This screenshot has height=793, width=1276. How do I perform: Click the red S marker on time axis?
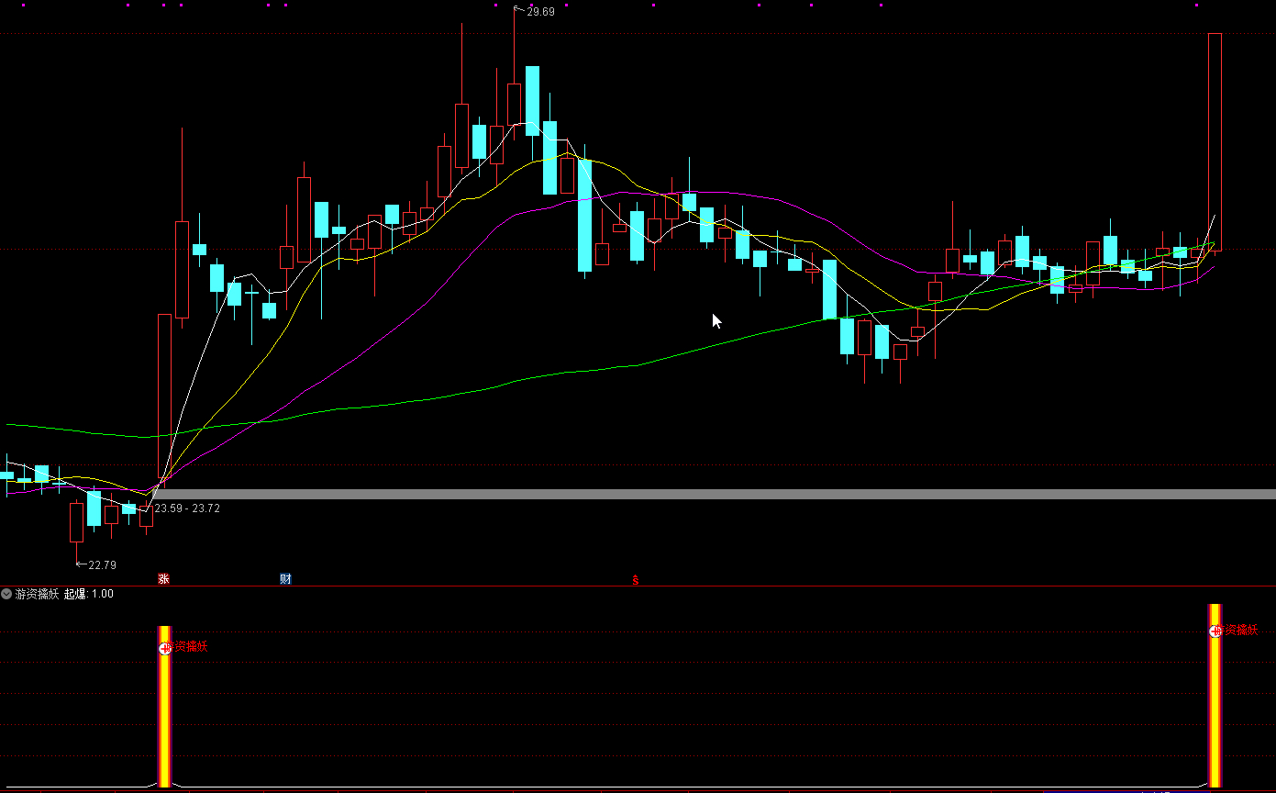[x=635, y=580]
